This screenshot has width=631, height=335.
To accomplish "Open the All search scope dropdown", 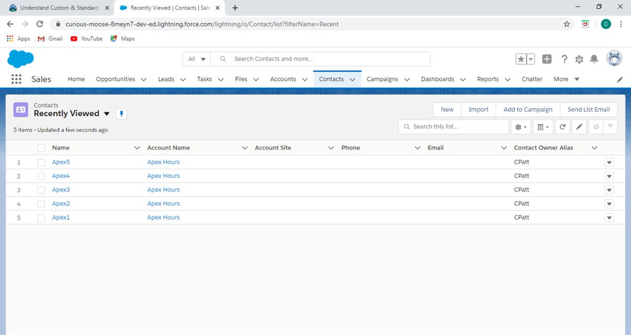I will 197,59.
